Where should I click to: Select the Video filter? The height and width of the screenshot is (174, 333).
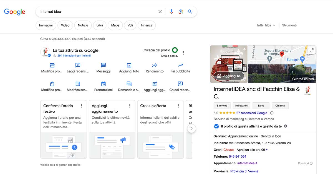(x=65, y=25)
